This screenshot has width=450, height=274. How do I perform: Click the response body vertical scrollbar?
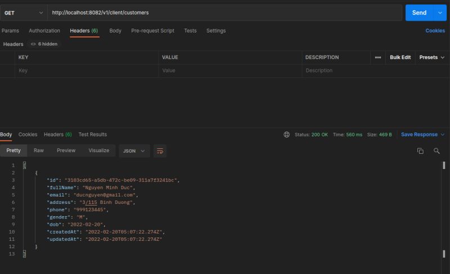click(x=444, y=209)
